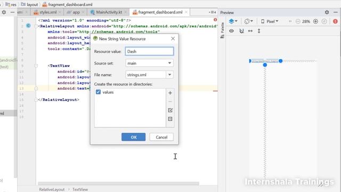
Task: Click error indicator at editor top-right
Action: tap(215, 20)
